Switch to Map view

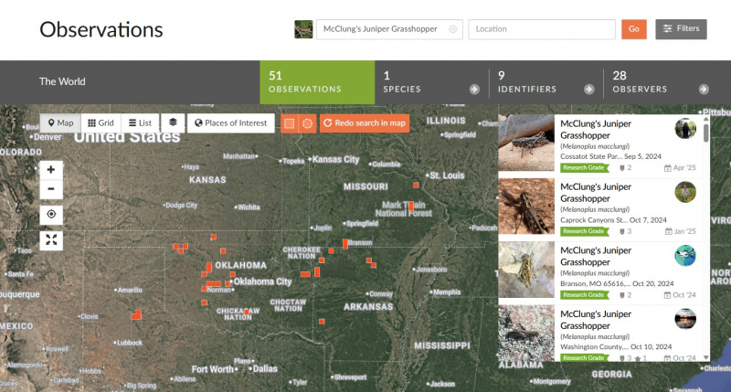[x=60, y=123]
